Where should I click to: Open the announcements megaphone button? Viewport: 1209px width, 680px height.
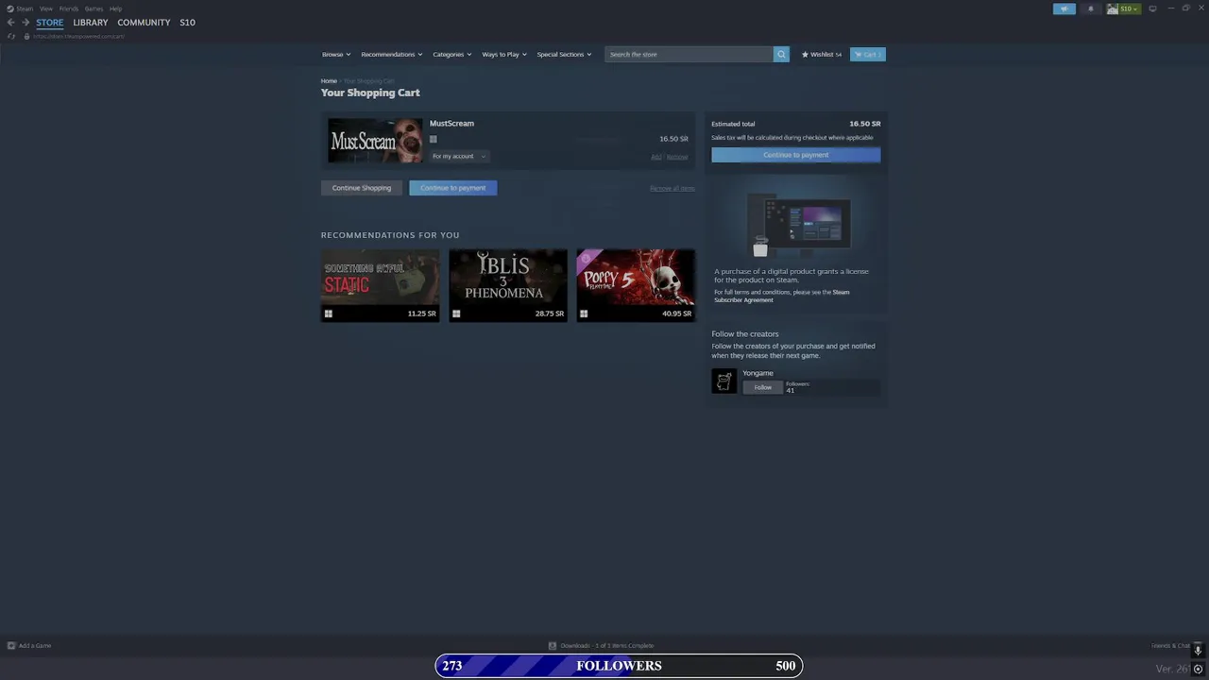coord(1064,8)
